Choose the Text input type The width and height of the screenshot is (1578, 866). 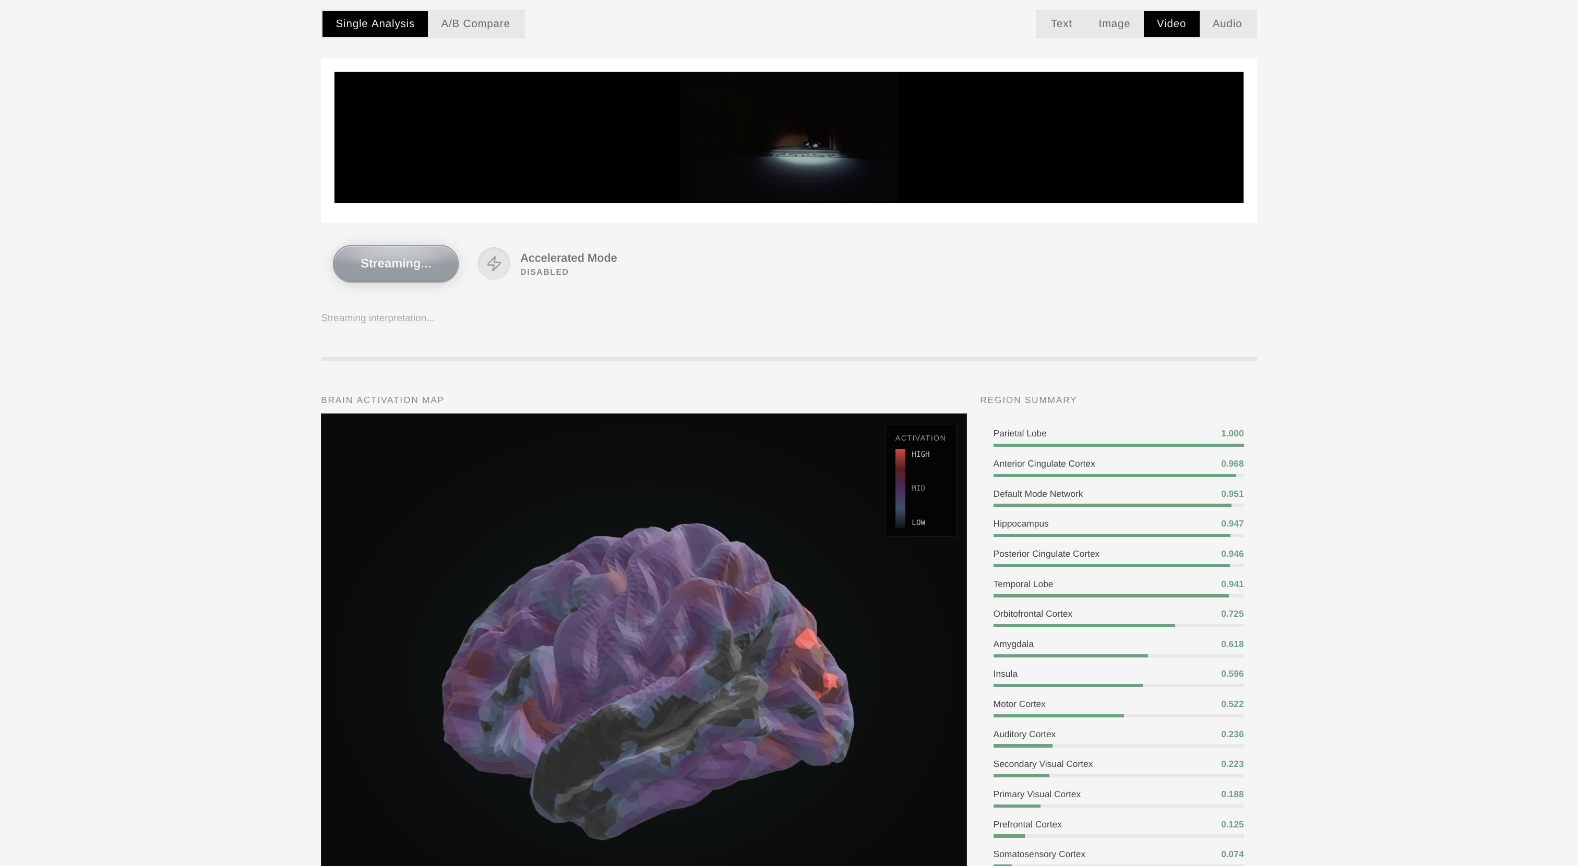click(1061, 24)
